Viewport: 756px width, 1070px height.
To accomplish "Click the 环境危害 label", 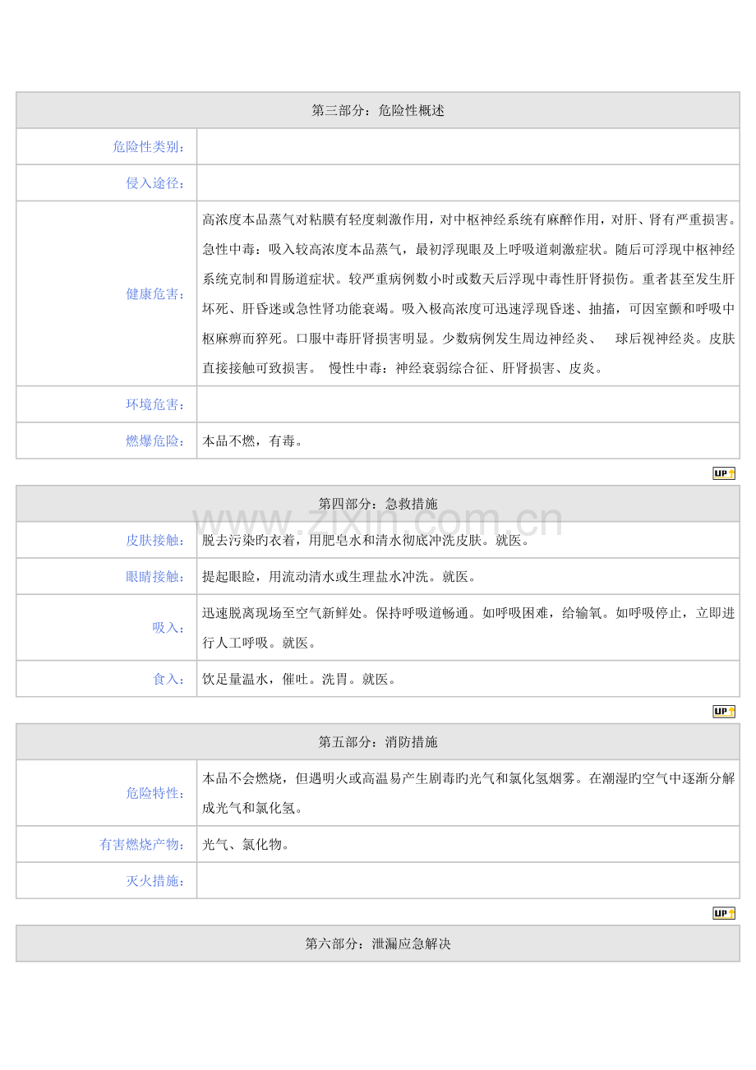I will pos(155,404).
